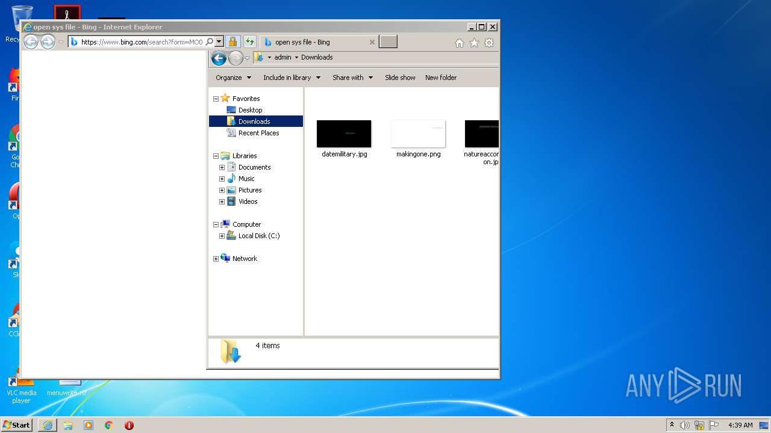Click the Favorites star icon in the navigation tree

[225, 98]
